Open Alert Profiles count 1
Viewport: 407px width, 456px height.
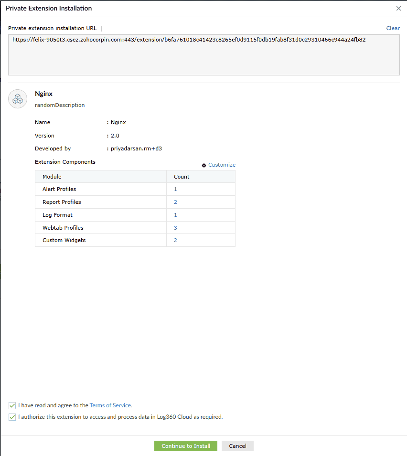click(x=175, y=189)
